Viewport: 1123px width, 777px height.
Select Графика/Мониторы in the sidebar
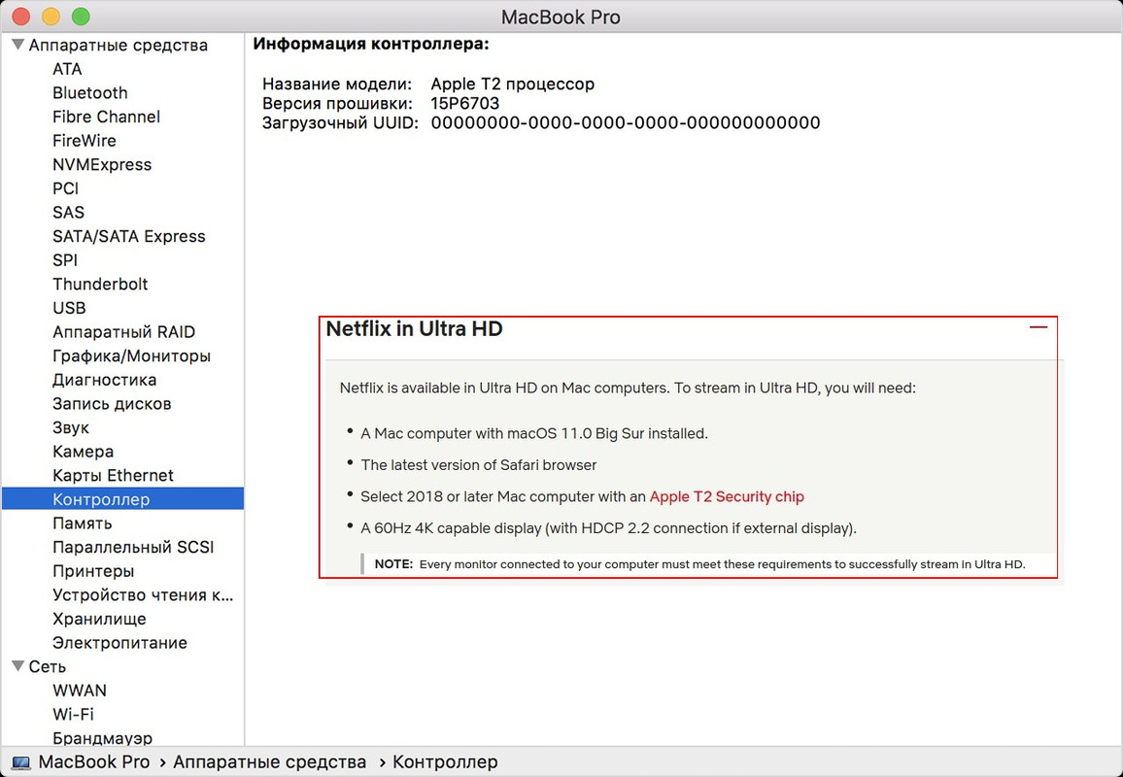tap(131, 355)
